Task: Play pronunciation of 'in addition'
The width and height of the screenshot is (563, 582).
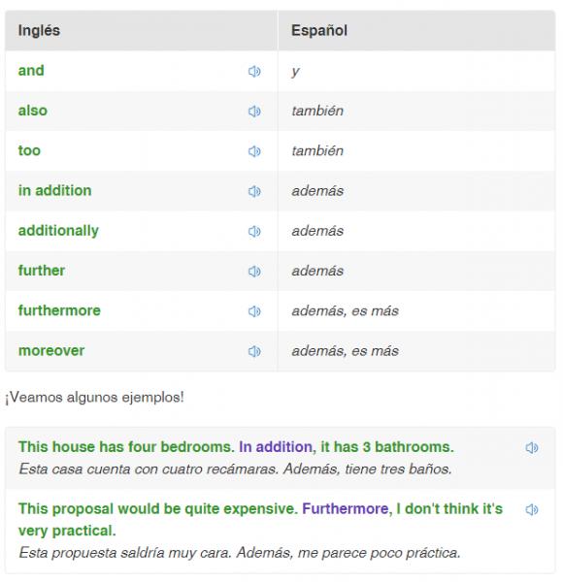Action: pos(254,191)
